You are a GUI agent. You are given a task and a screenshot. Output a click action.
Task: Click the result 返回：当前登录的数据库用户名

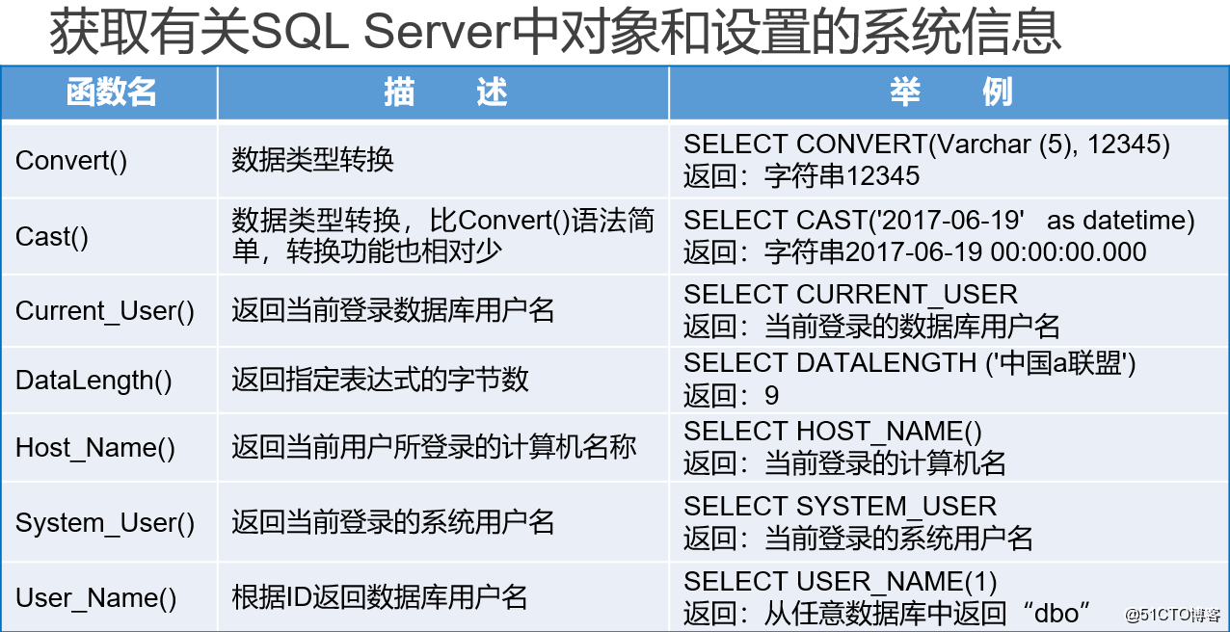[x=871, y=326]
